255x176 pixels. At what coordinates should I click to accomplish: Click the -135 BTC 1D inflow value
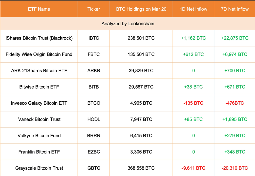(x=193, y=103)
